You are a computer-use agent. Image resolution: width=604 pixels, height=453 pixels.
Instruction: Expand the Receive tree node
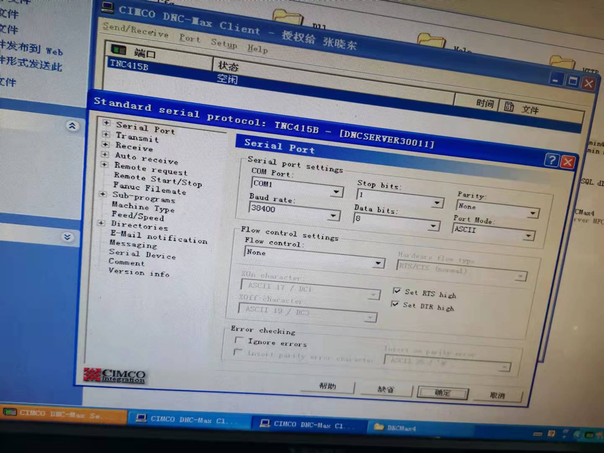pyautogui.click(x=106, y=144)
